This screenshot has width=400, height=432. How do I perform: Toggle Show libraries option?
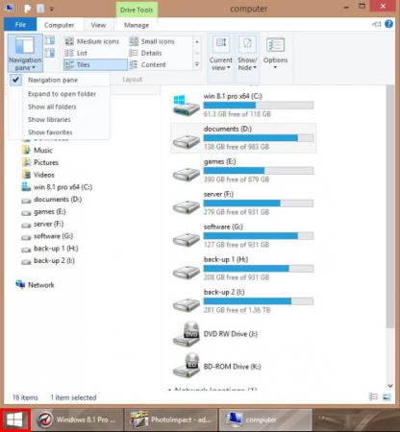click(49, 120)
